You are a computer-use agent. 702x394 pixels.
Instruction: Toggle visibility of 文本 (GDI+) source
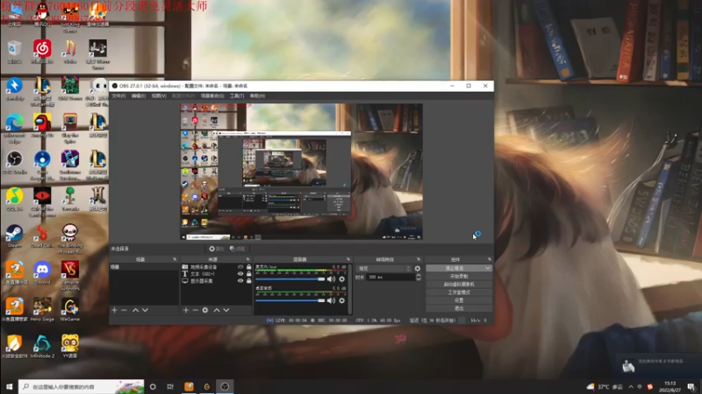[240, 274]
